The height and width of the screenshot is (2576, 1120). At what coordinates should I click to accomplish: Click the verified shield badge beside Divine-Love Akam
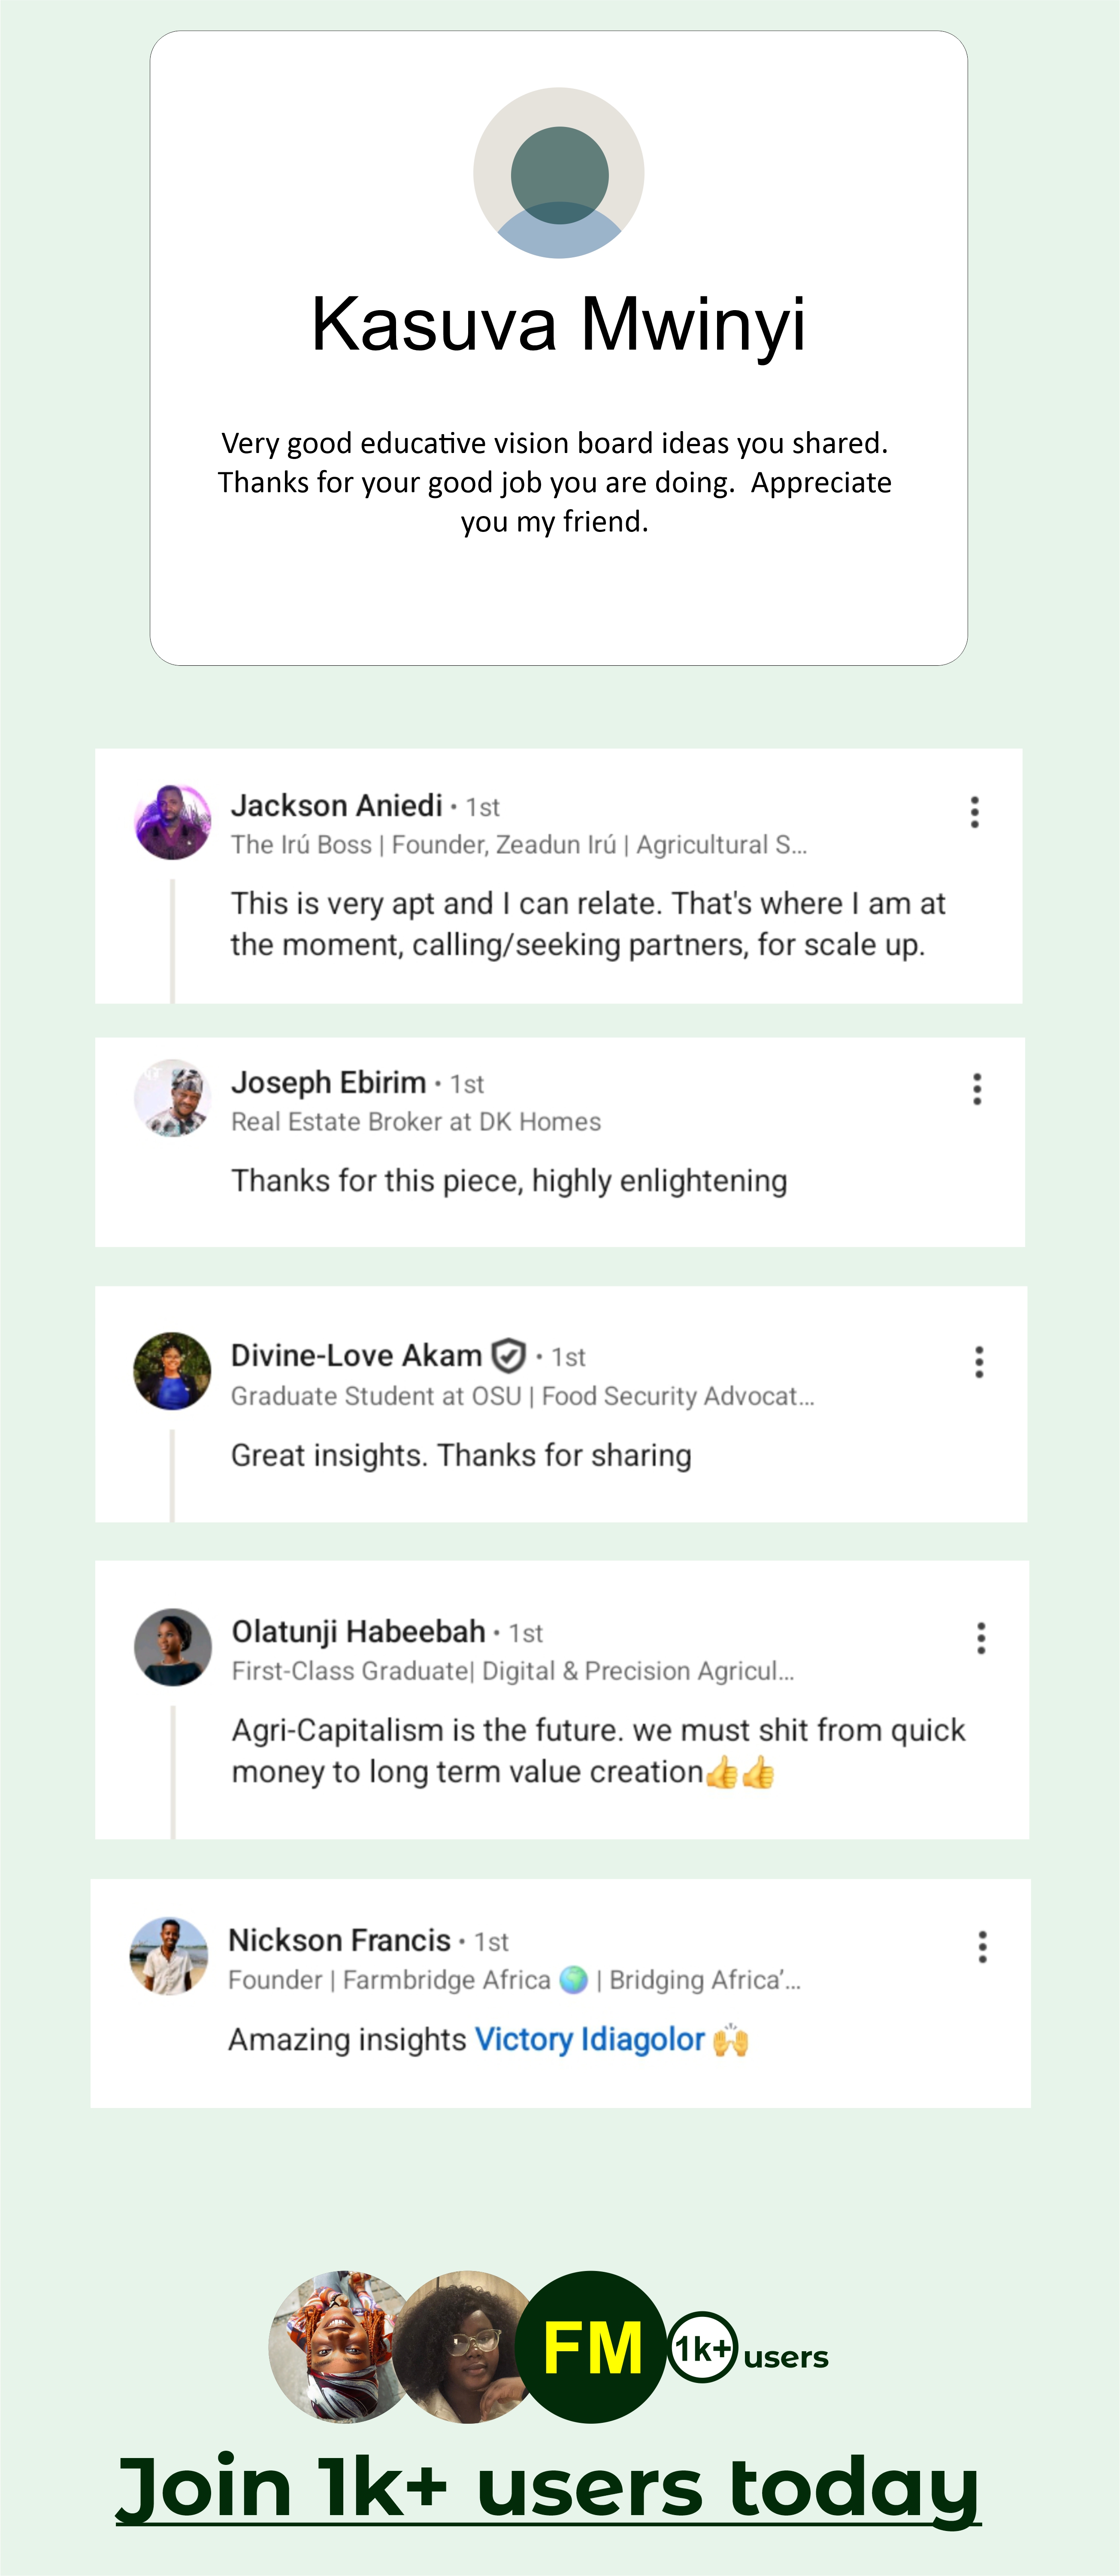pos(509,1356)
